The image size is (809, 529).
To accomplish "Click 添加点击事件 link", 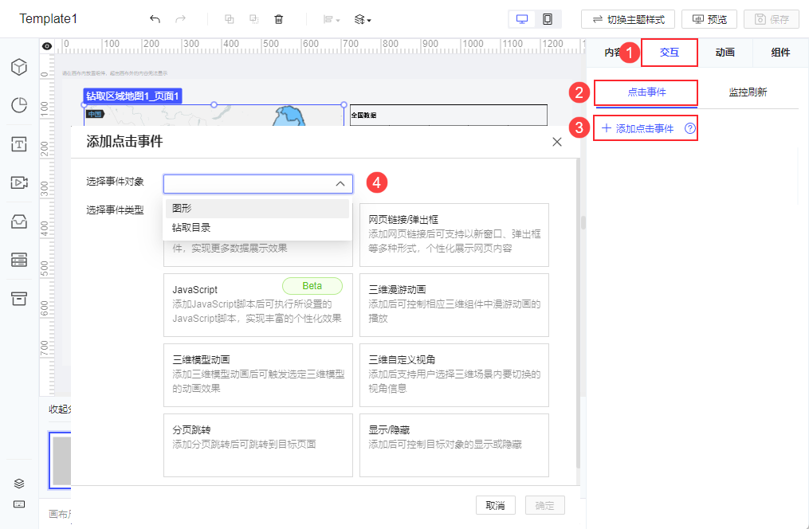I will coord(638,129).
